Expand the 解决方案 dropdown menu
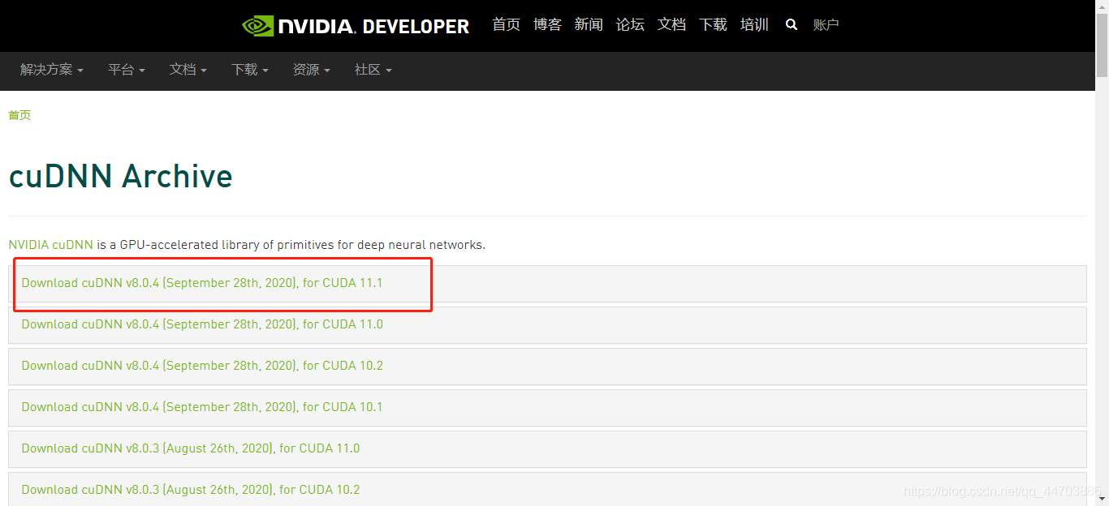1109x506 pixels. click(x=52, y=71)
